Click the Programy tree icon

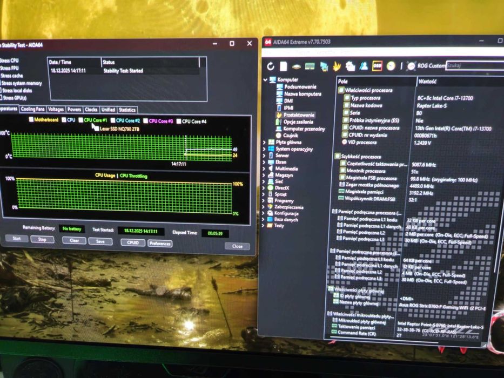[270, 200]
